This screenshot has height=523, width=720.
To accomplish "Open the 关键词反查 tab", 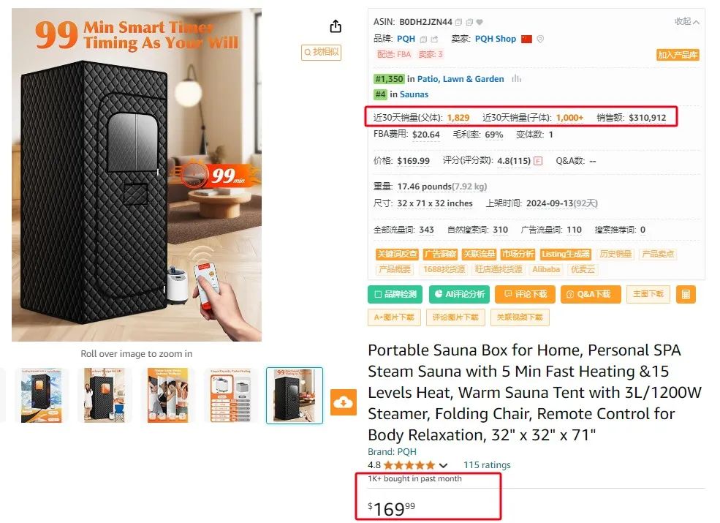I will coord(397,254).
